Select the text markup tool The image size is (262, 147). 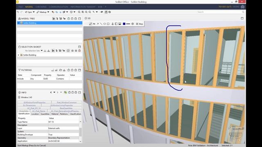click(x=94, y=24)
